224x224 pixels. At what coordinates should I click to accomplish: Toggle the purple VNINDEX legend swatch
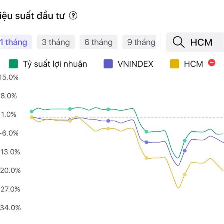(108, 64)
